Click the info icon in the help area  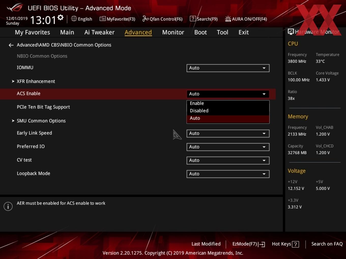8,206
